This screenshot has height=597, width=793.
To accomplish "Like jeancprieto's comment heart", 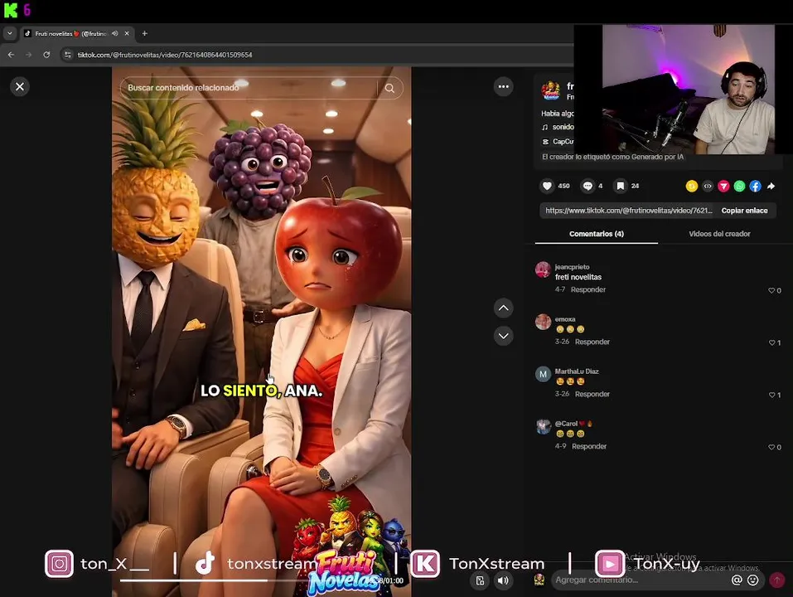I will click(x=771, y=290).
